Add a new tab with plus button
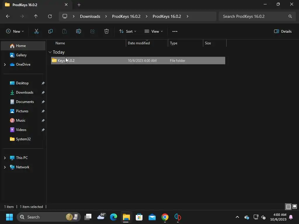Image resolution: width=299 pixels, height=224 pixels. (79, 5)
